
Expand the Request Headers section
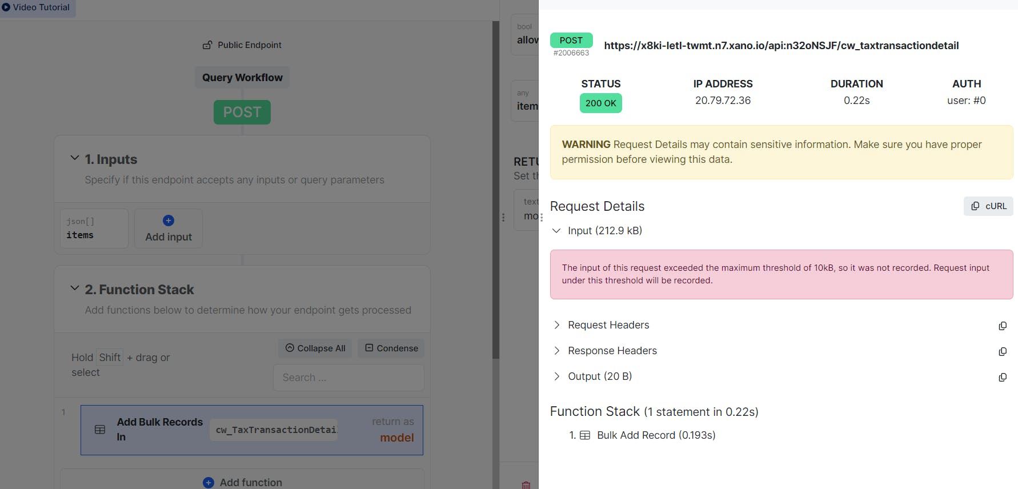(x=556, y=325)
